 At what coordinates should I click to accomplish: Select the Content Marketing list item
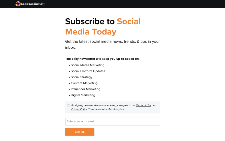tap(84, 83)
